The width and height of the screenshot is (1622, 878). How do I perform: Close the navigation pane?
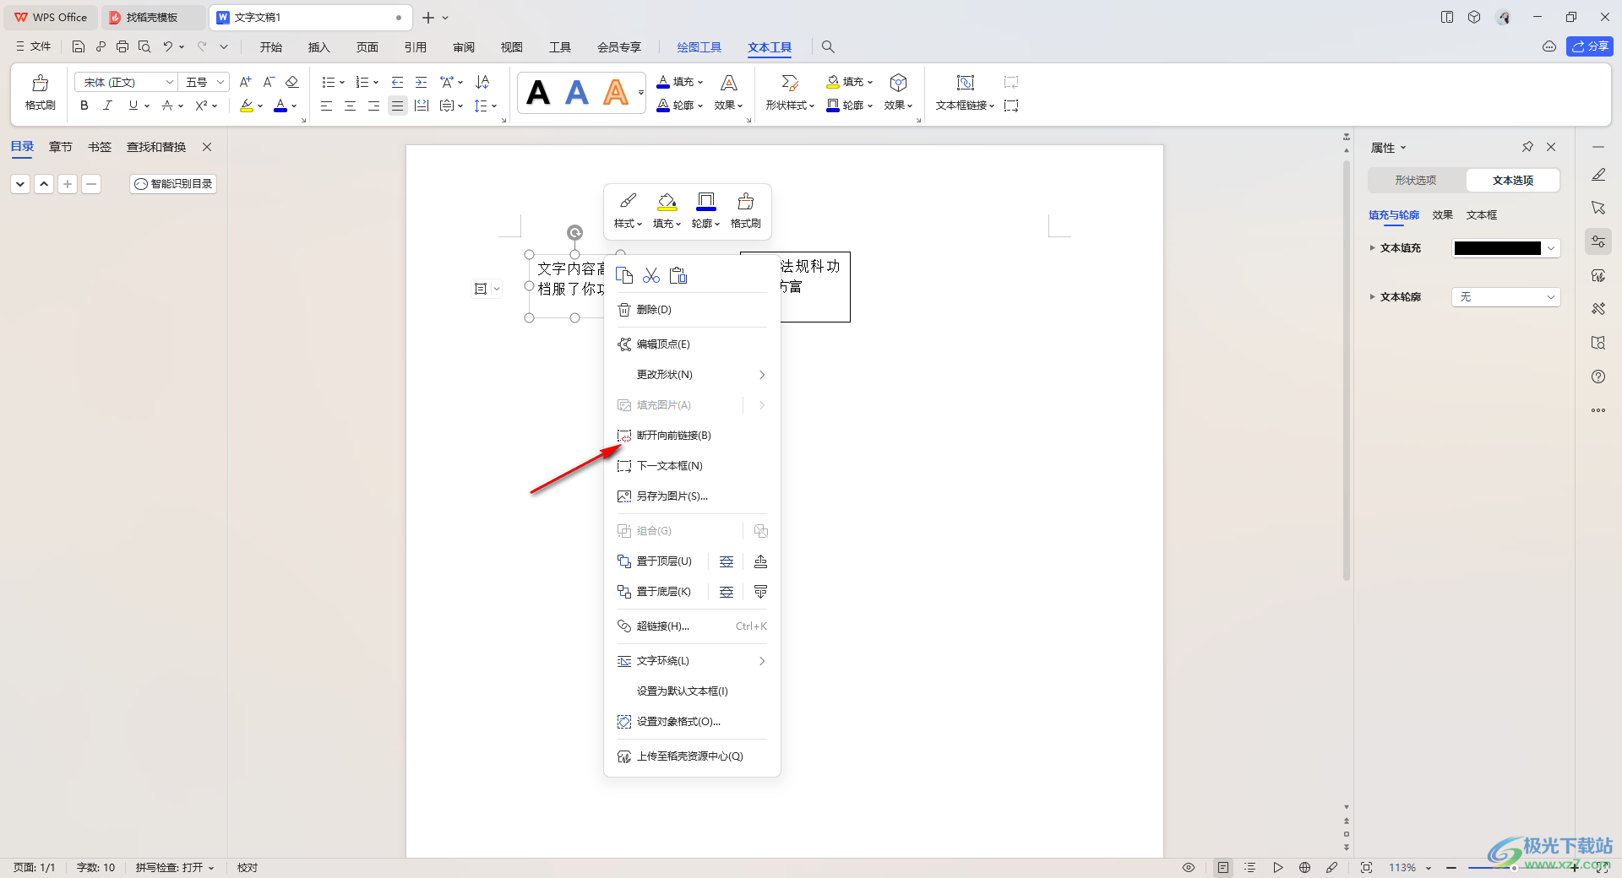pyautogui.click(x=207, y=147)
